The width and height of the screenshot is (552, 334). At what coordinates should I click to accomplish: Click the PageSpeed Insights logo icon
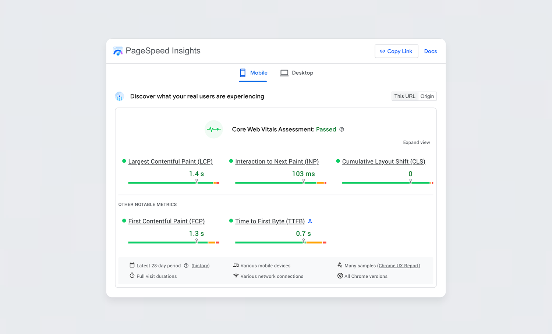[118, 51]
